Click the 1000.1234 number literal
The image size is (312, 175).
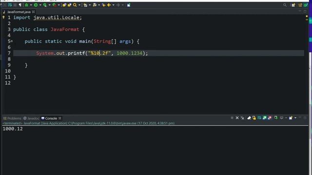[x=130, y=53]
